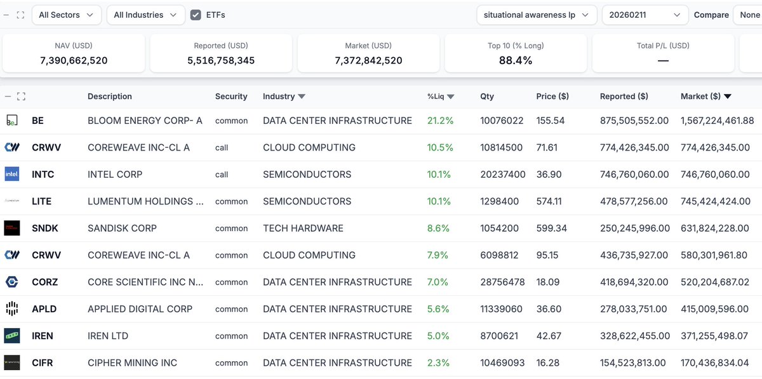Viewport: 762px width, 379px height.
Task: Click the INTC ticker symbol
Action: (43, 175)
